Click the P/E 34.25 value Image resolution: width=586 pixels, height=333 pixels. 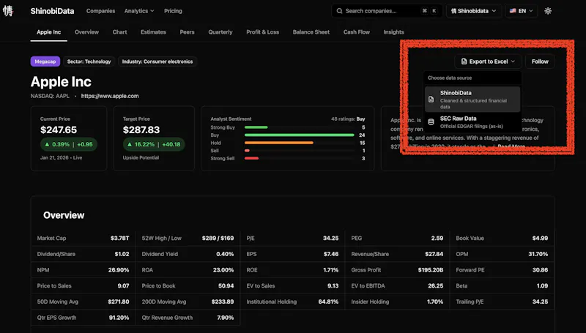(x=331, y=238)
